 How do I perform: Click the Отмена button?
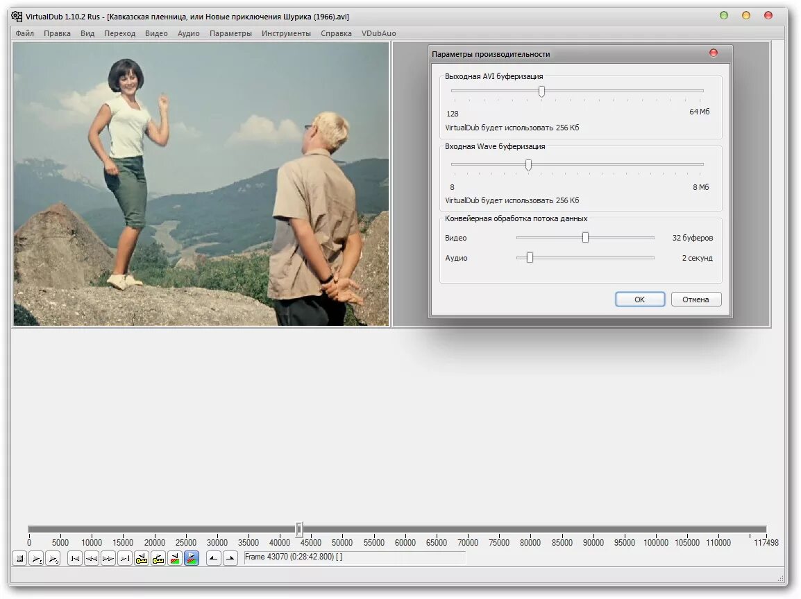coord(695,299)
